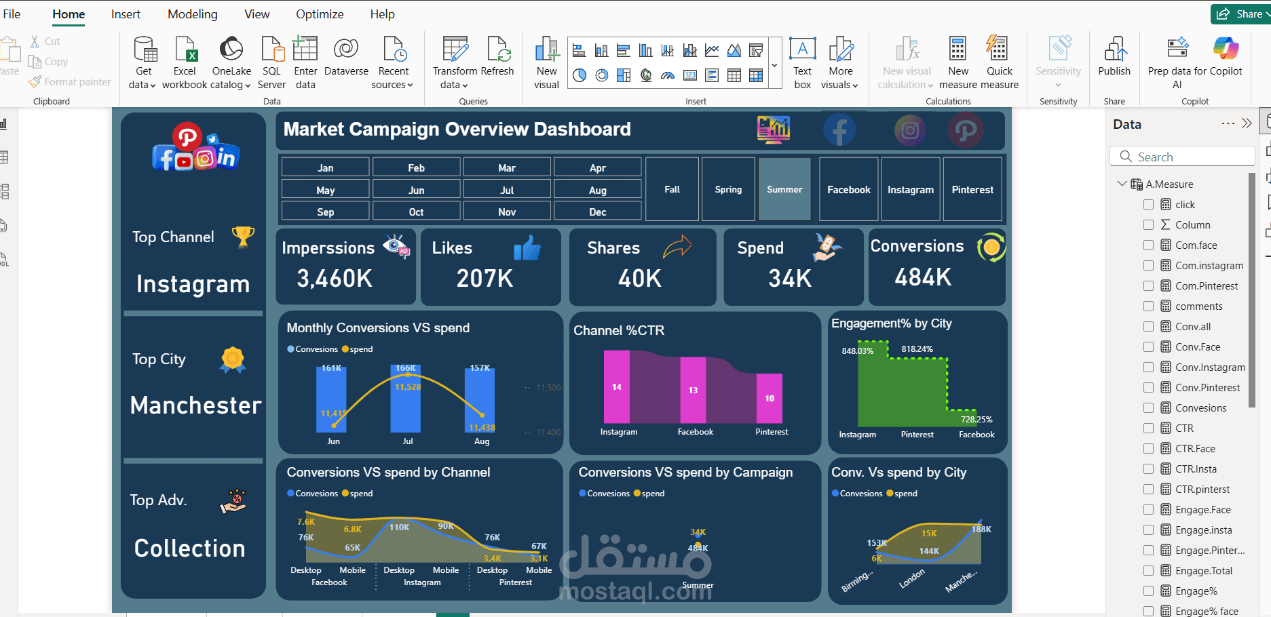Choose the Fall season slicer button
Screen dimensions: 1271x617
click(672, 189)
